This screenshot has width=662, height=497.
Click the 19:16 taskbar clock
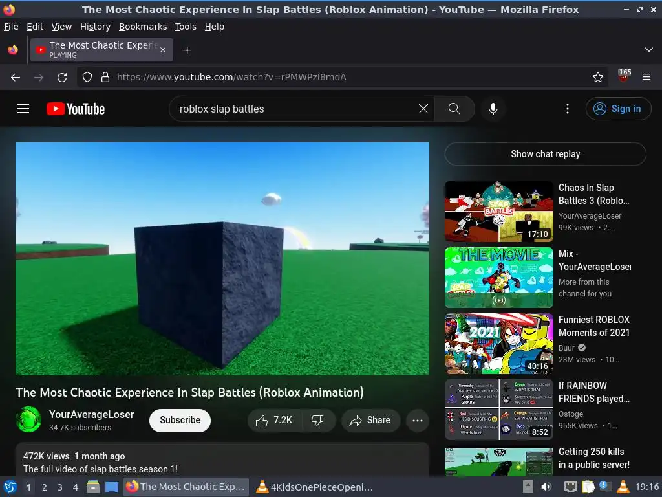pyautogui.click(x=646, y=487)
